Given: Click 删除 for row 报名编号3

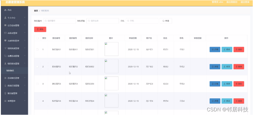Looking at the screenshot, I should [x=239, y=84].
